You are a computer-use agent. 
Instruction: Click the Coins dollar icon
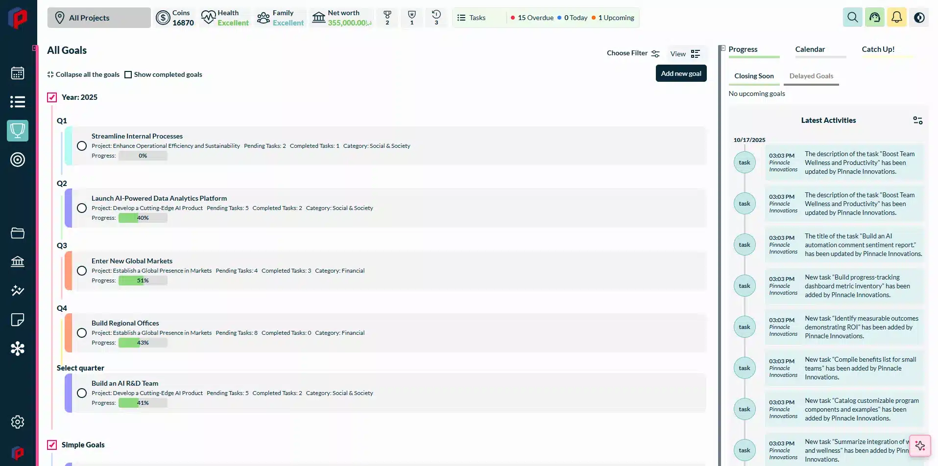(x=163, y=18)
